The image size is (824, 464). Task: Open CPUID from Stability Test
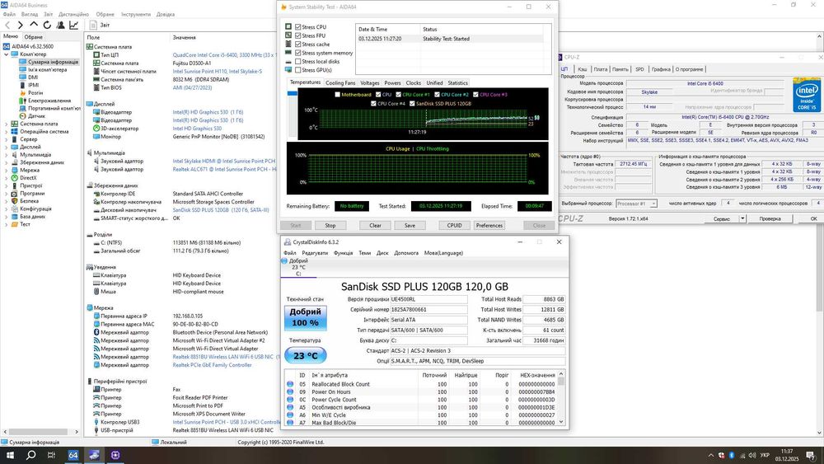(454, 226)
